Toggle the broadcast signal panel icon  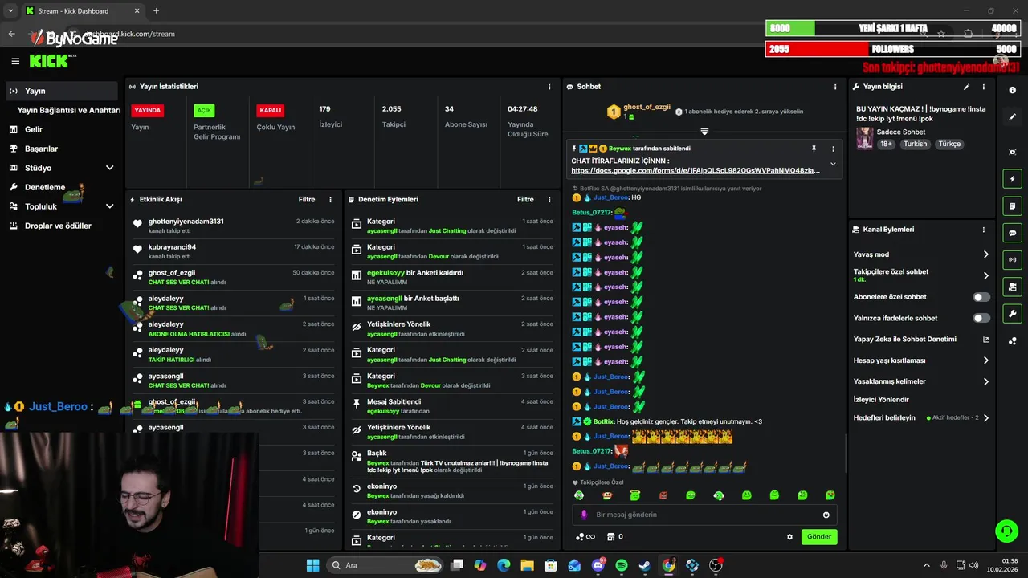click(1013, 259)
